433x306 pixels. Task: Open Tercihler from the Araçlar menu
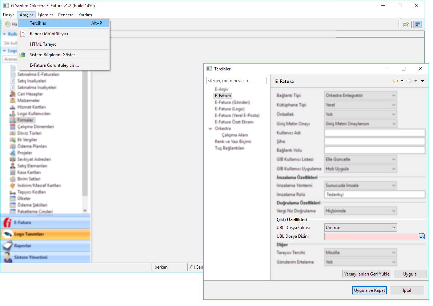click(x=64, y=23)
